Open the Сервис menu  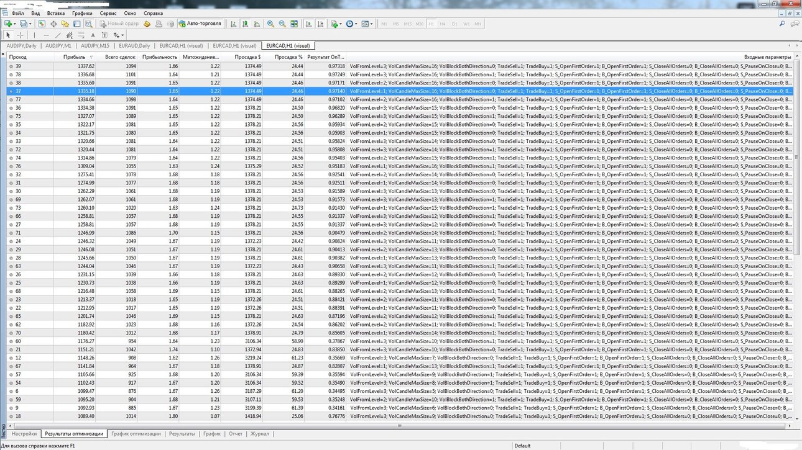(108, 13)
